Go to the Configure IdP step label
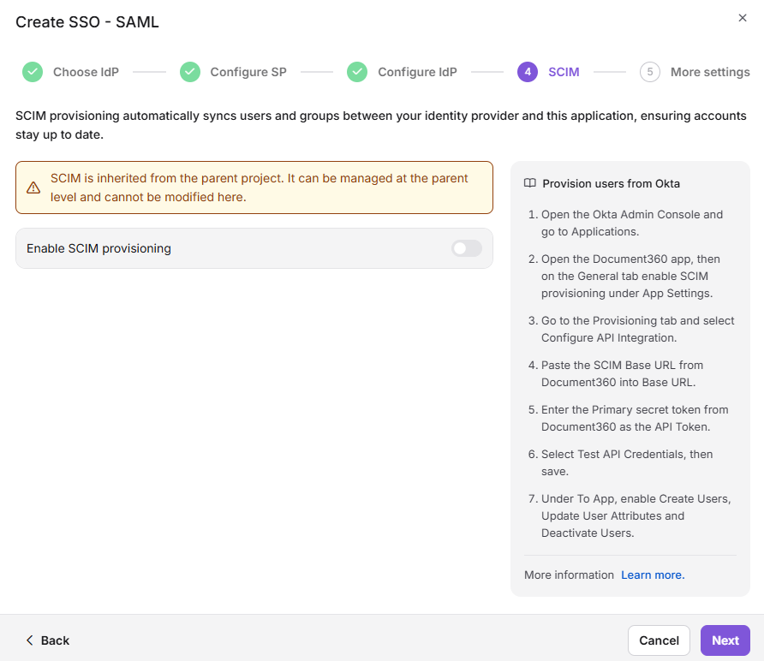 [417, 72]
